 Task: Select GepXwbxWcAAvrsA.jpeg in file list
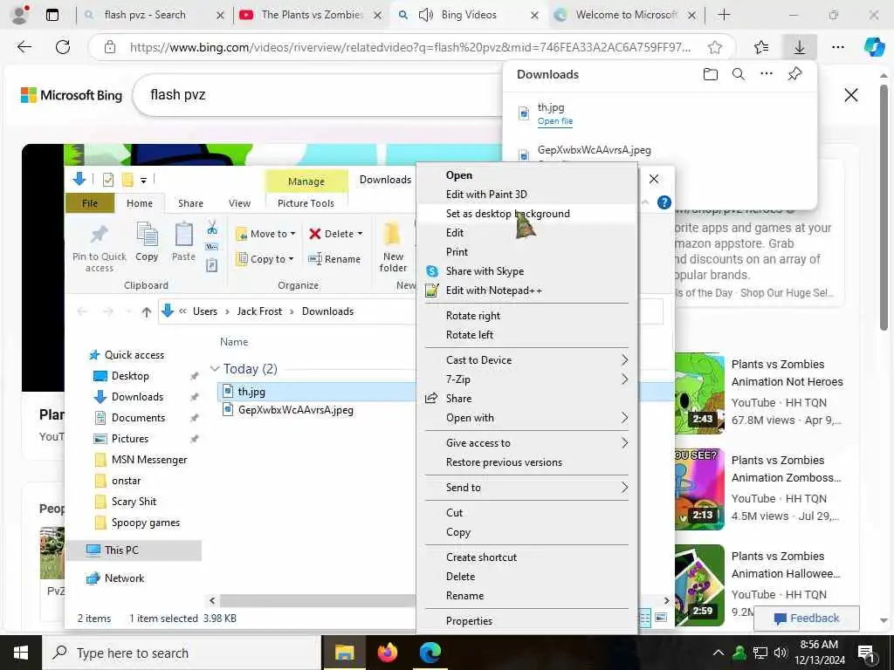click(295, 410)
